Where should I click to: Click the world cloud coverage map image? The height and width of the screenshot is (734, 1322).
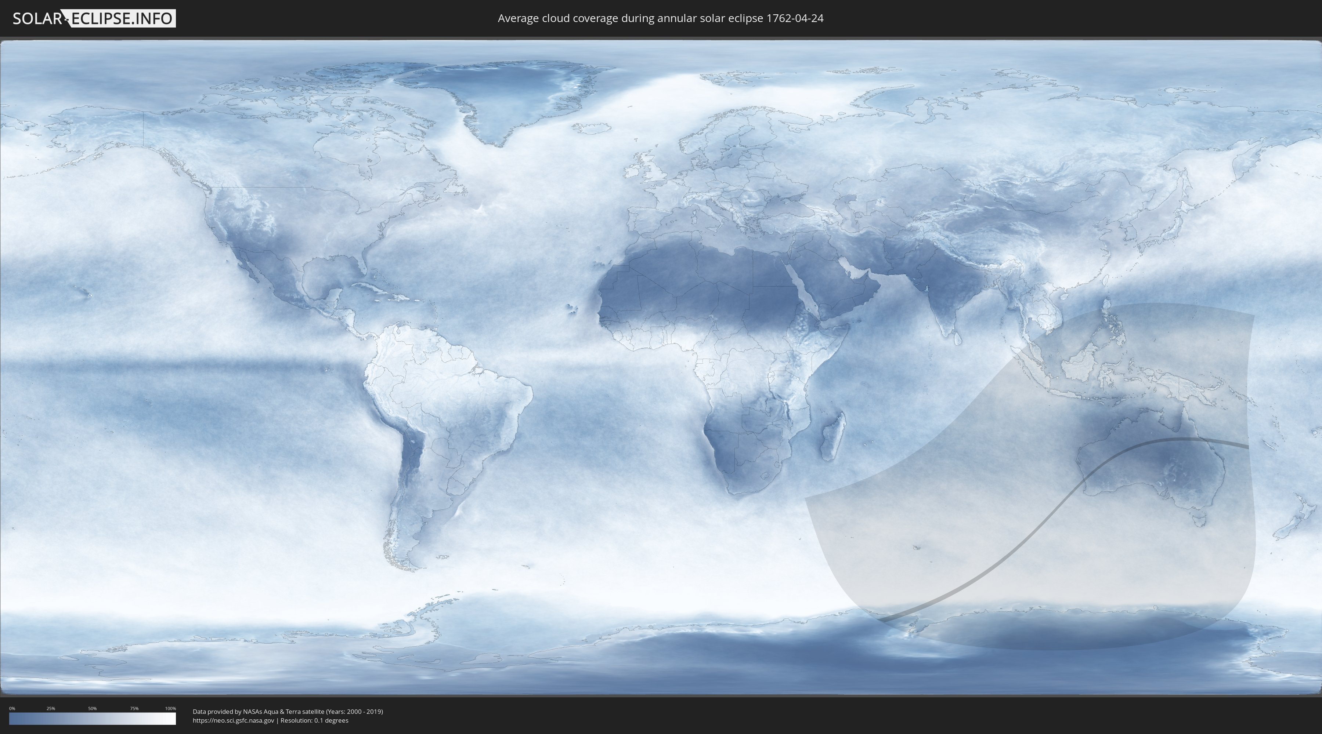point(661,368)
